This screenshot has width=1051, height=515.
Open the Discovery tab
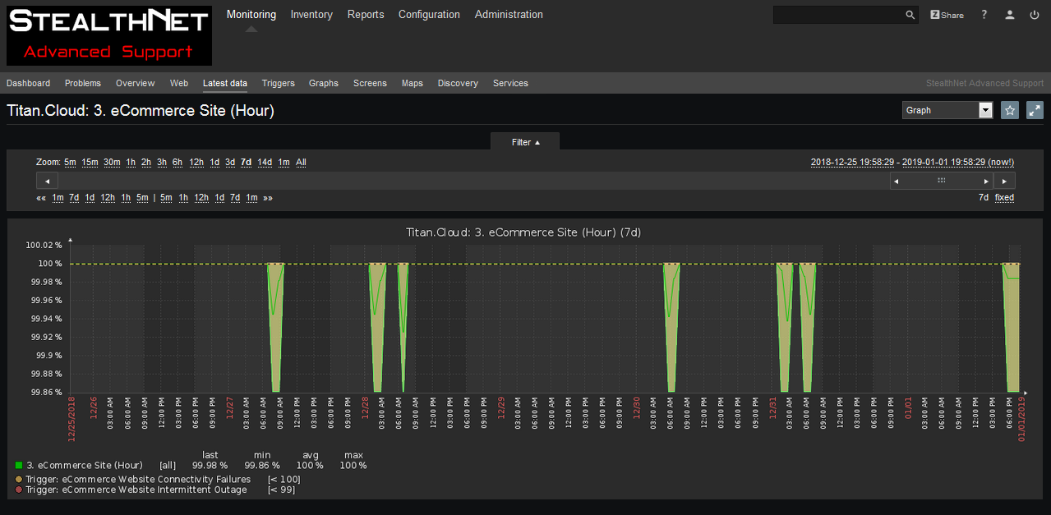[x=458, y=83]
